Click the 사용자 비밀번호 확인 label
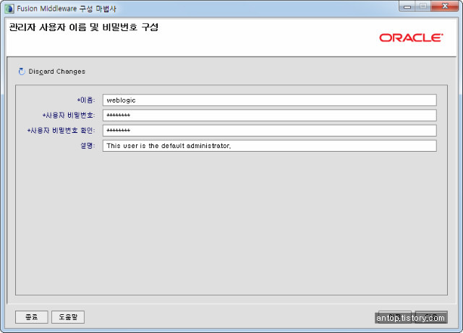The image size is (463, 333). coord(61,130)
